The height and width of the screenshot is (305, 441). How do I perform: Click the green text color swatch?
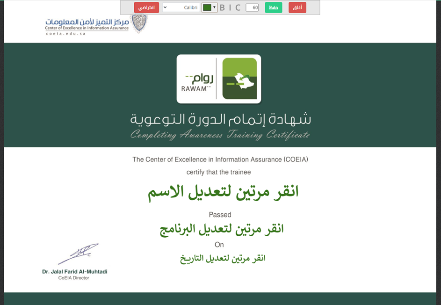pos(207,7)
